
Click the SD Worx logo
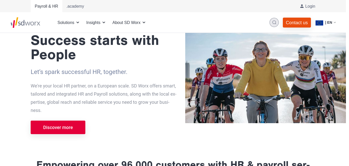pos(25,22)
